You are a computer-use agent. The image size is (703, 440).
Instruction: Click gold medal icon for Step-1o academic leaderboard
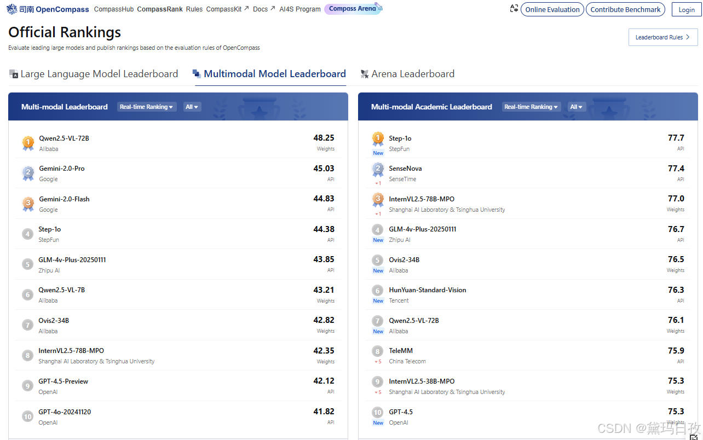point(378,139)
